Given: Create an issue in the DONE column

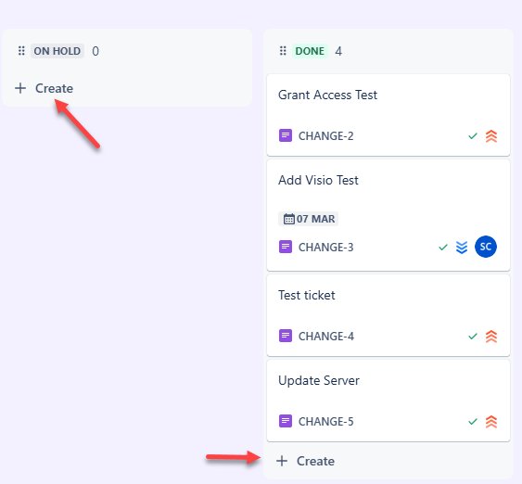Looking at the screenshot, I should (x=306, y=461).
